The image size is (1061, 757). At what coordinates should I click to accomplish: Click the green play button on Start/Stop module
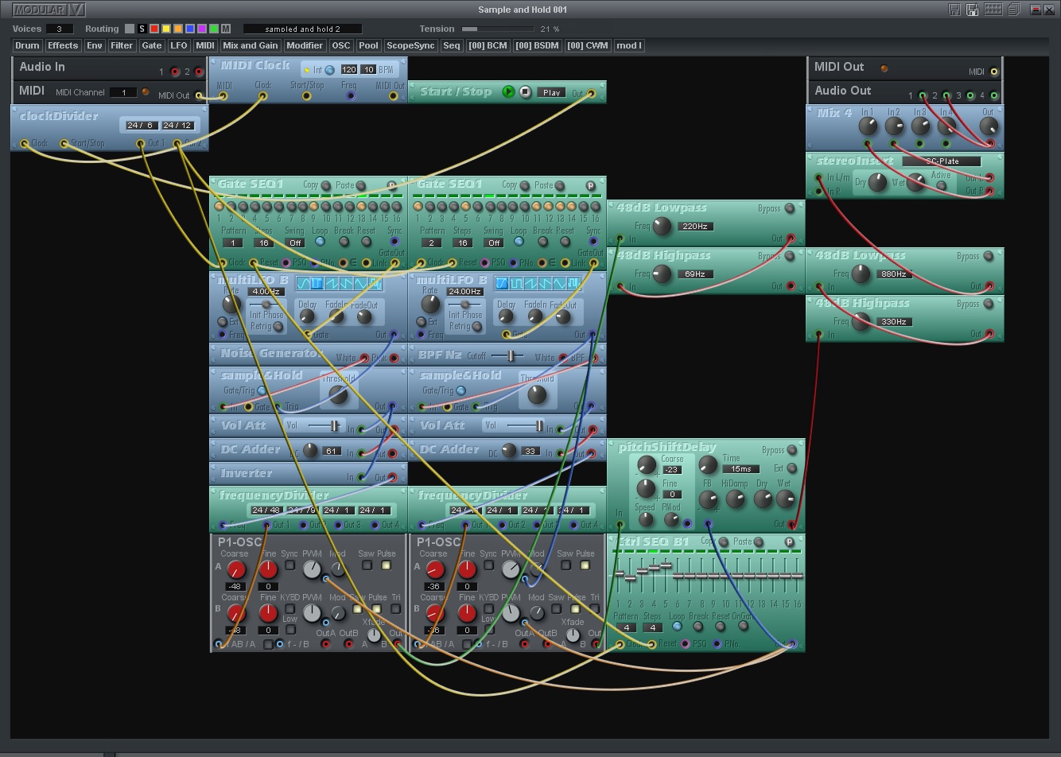(x=508, y=92)
